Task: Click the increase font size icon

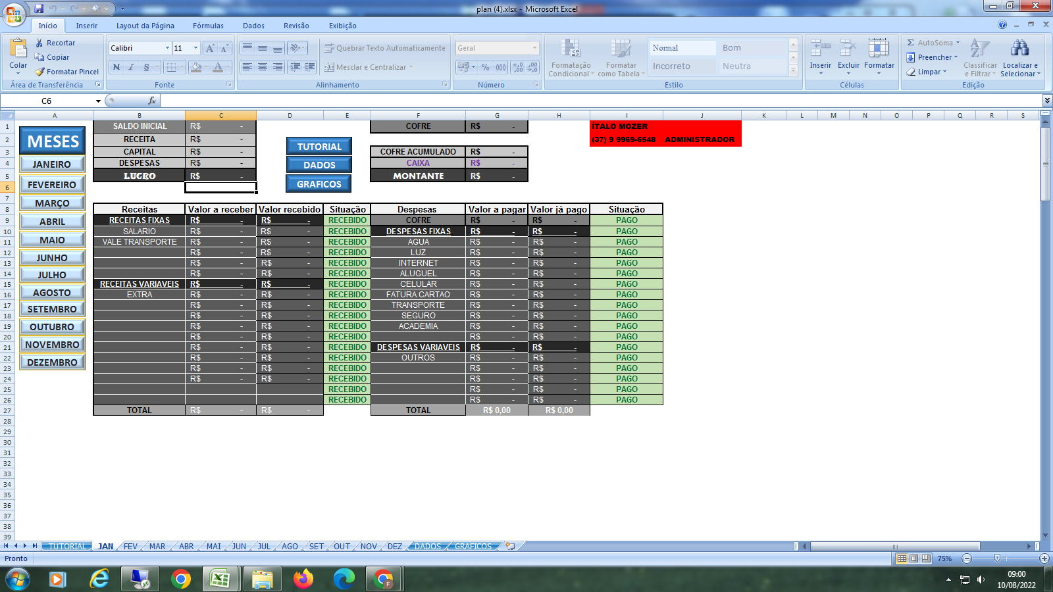Action: coord(210,48)
